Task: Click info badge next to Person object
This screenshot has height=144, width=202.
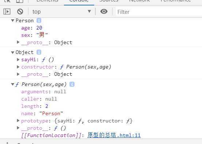Action: (x=39, y=20)
